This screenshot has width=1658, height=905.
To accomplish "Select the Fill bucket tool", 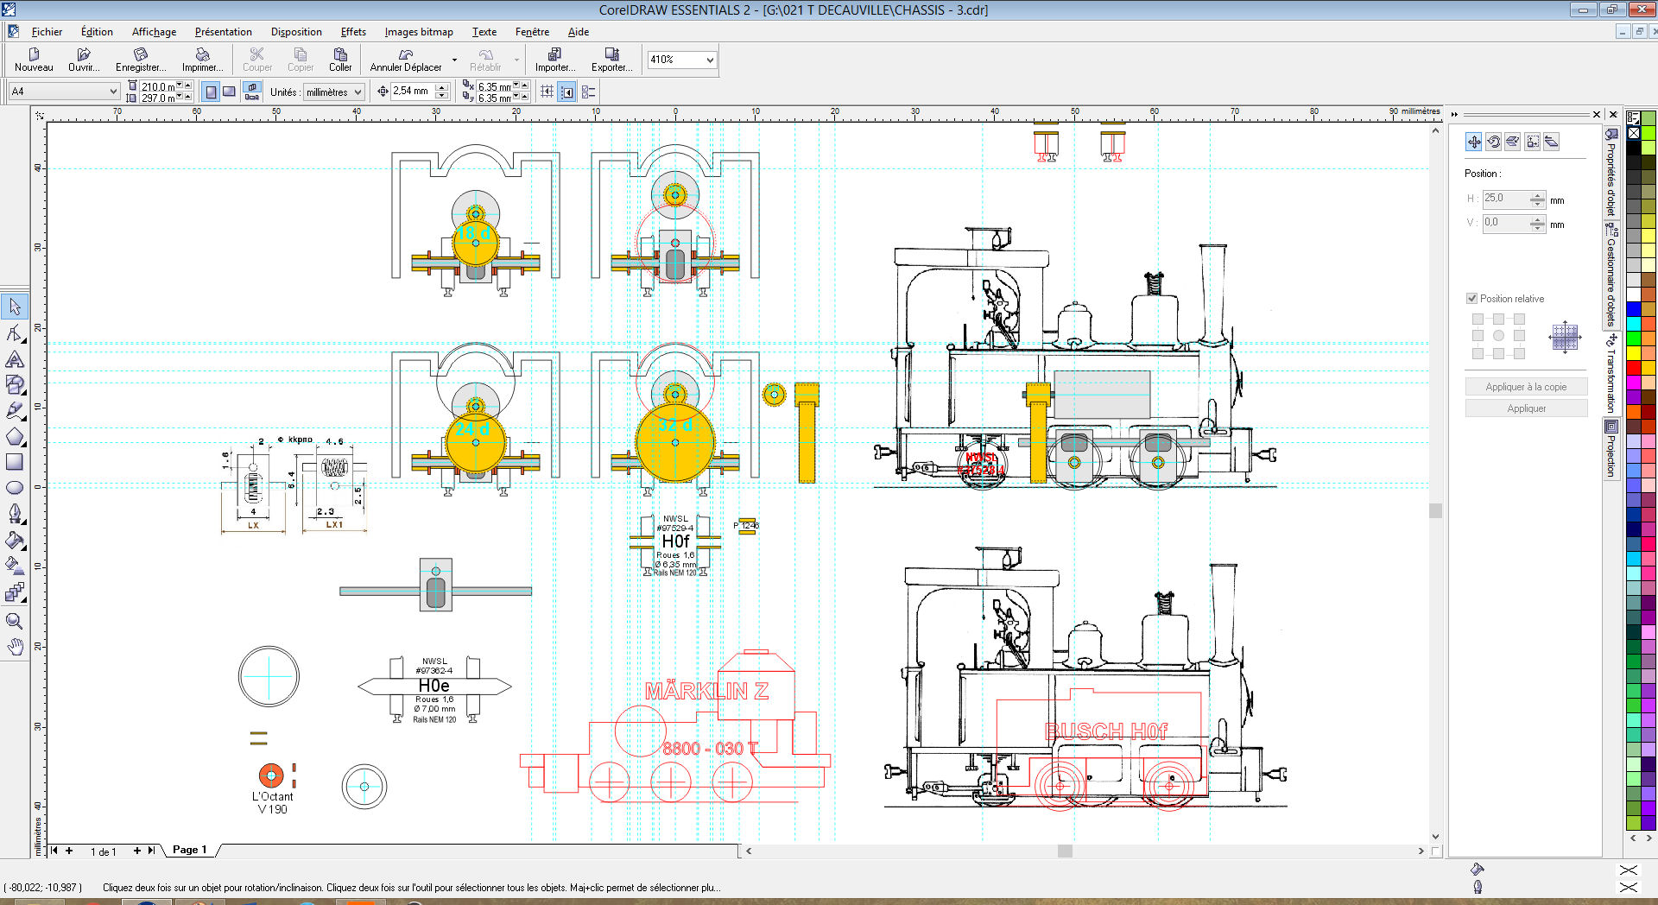I will click(15, 541).
